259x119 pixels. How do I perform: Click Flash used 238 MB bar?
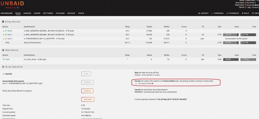231,59
